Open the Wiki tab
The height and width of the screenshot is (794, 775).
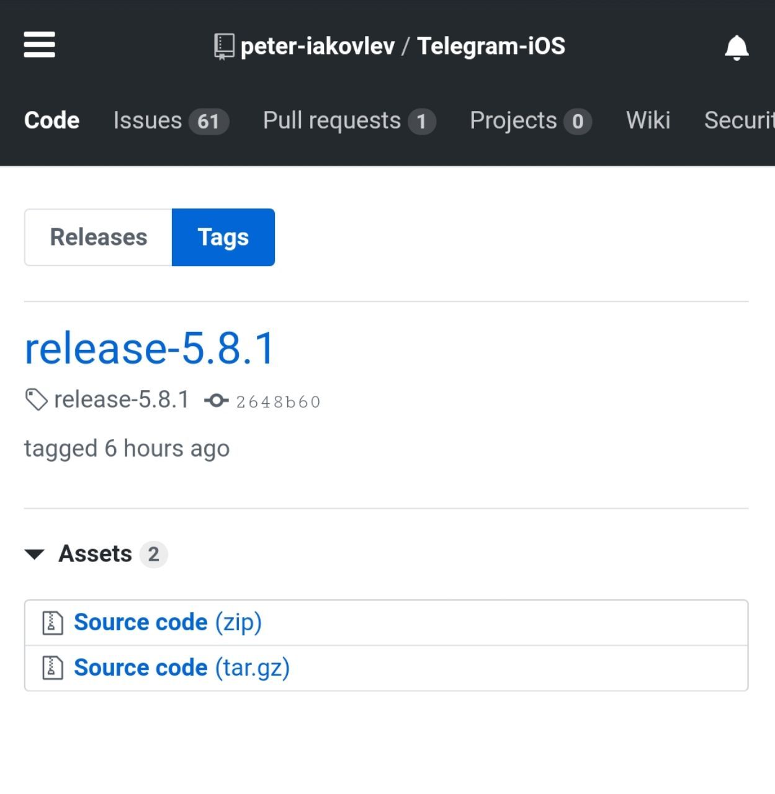point(648,120)
